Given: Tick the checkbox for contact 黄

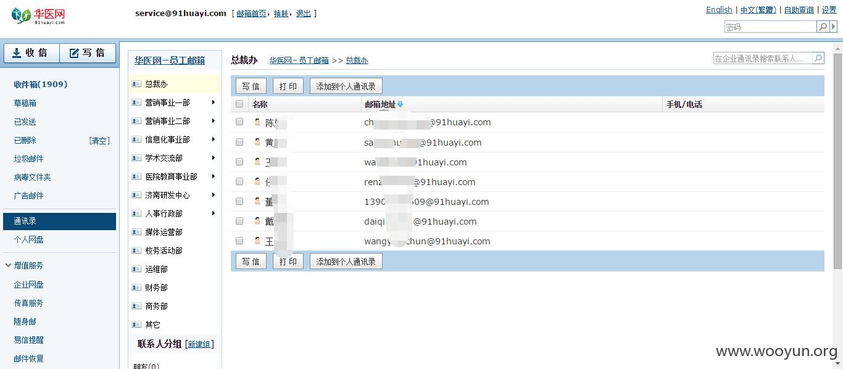Looking at the screenshot, I should click(x=239, y=142).
